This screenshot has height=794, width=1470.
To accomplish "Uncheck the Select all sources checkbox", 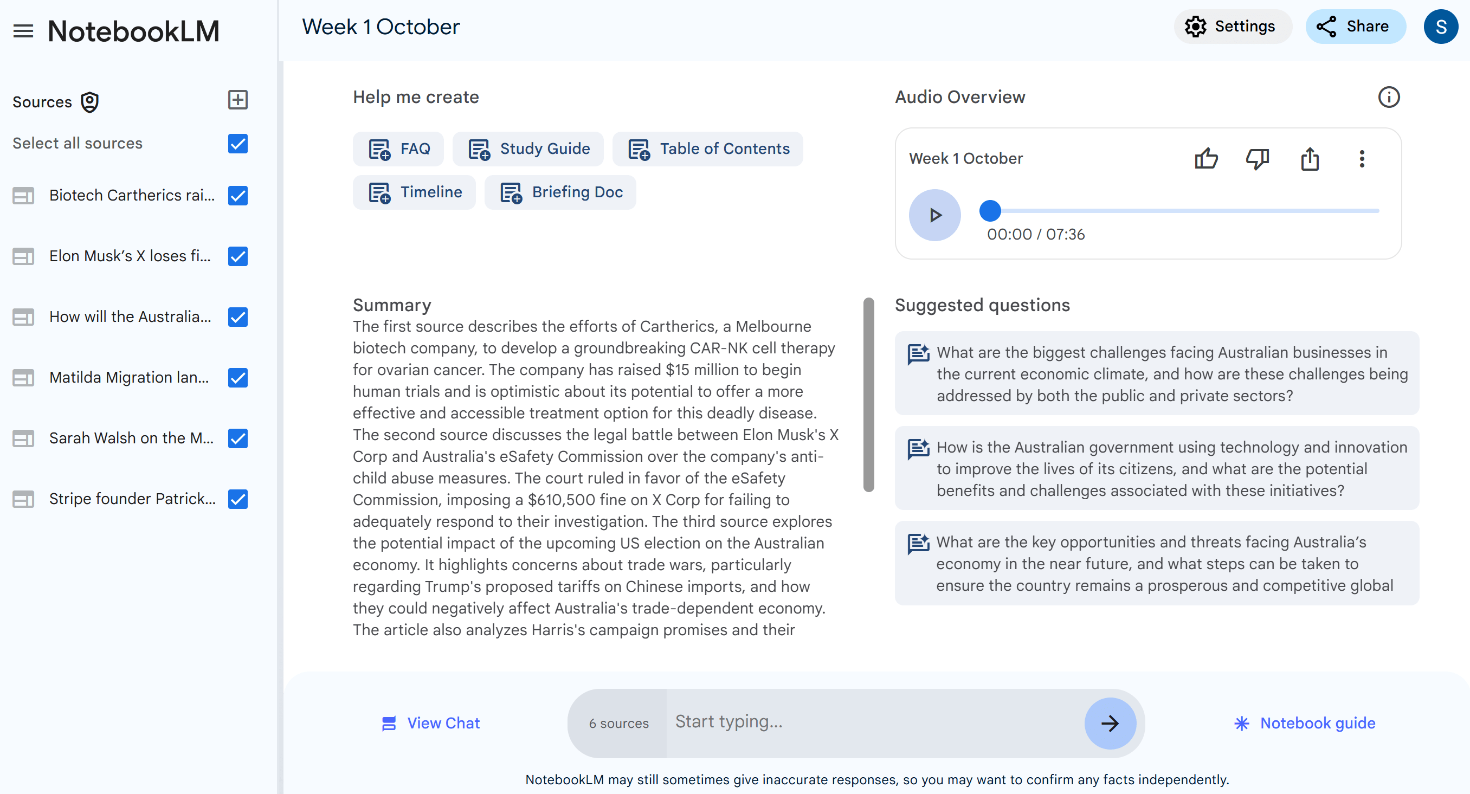I will tap(238, 144).
